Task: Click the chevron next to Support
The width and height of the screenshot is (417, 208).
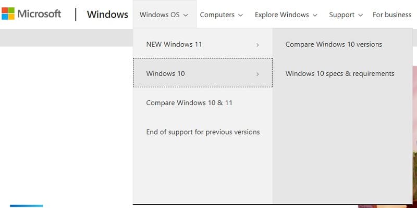Action: [360, 15]
